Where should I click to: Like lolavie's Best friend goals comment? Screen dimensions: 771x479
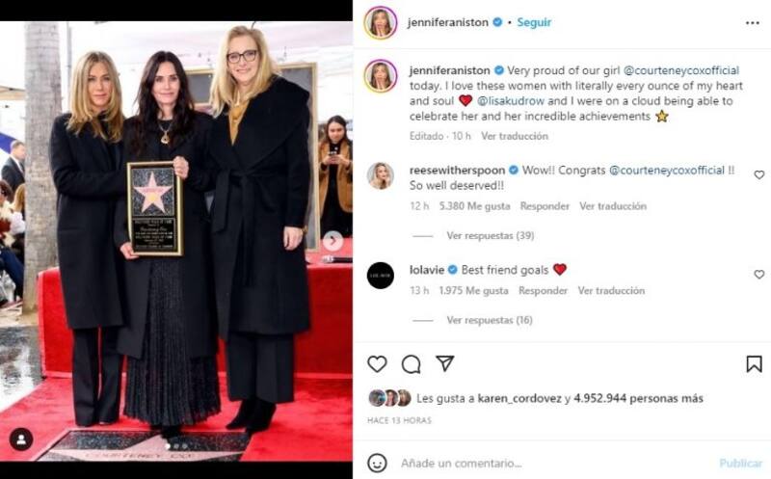[759, 274]
